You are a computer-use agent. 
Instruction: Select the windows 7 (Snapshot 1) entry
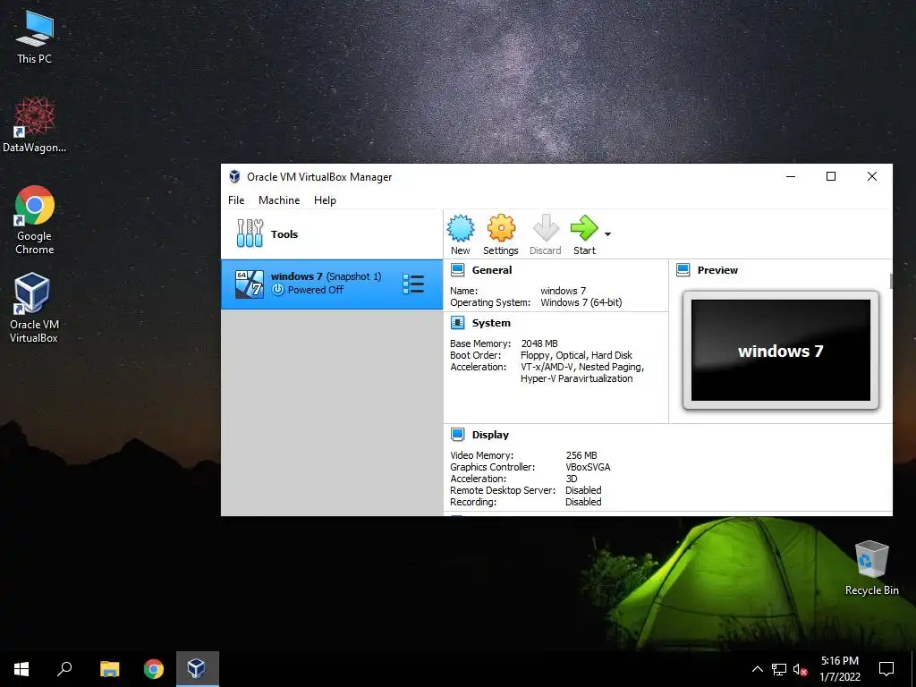[332, 284]
